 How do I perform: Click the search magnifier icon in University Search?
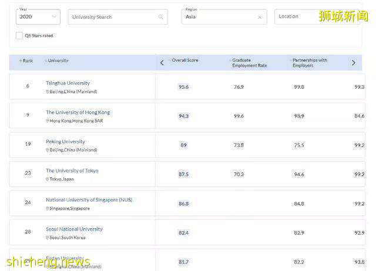point(160,17)
